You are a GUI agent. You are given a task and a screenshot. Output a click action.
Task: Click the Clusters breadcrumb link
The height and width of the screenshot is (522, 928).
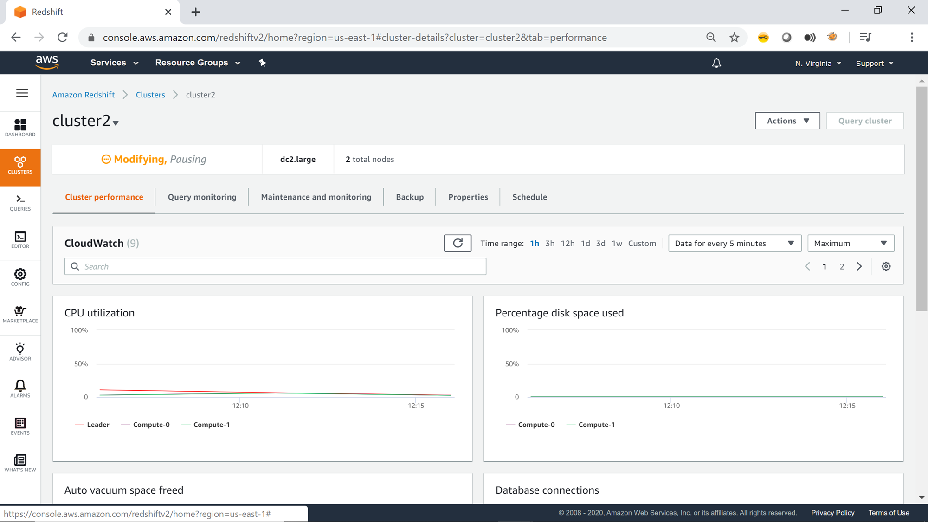point(150,95)
